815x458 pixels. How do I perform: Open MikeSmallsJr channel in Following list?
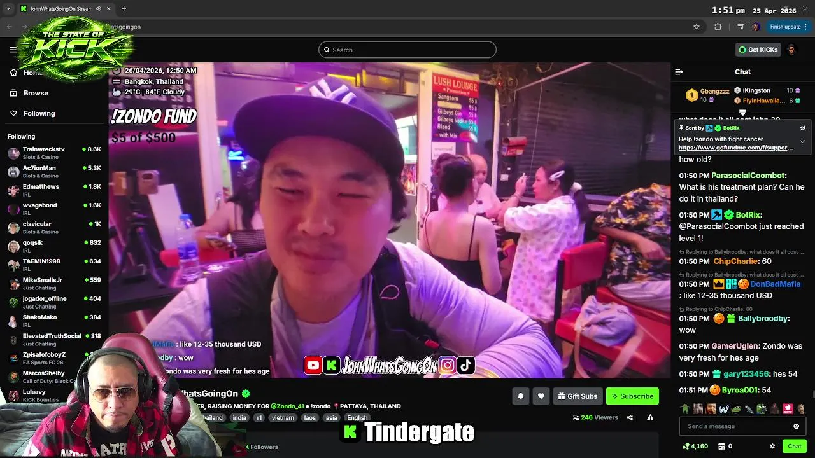click(x=54, y=283)
